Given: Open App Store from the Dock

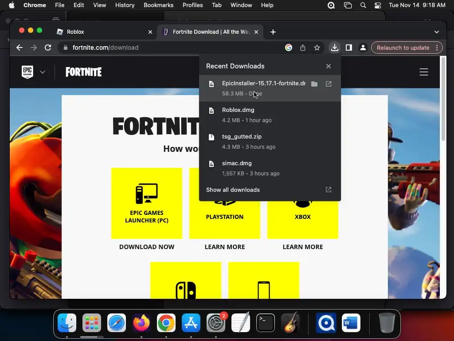Looking at the screenshot, I should coord(191,323).
